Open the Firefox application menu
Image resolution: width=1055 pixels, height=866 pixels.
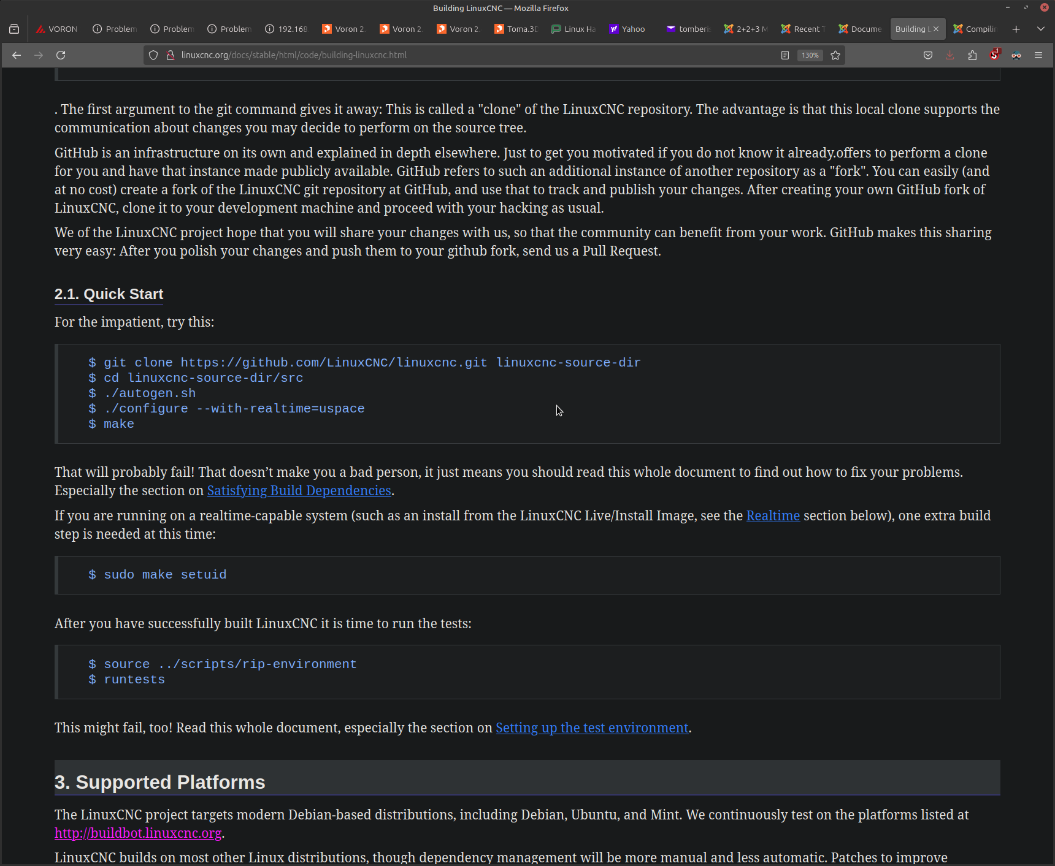(x=1038, y=55)
